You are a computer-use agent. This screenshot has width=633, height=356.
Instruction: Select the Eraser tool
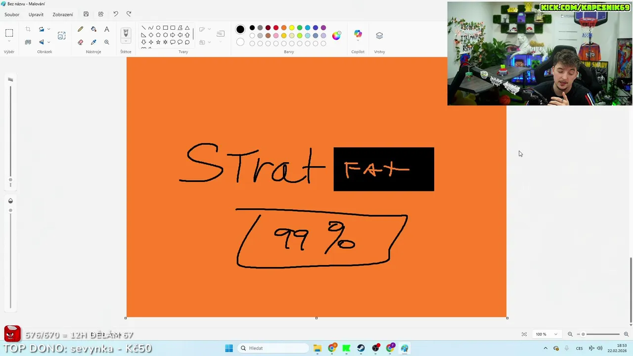(x=80, y=42)
